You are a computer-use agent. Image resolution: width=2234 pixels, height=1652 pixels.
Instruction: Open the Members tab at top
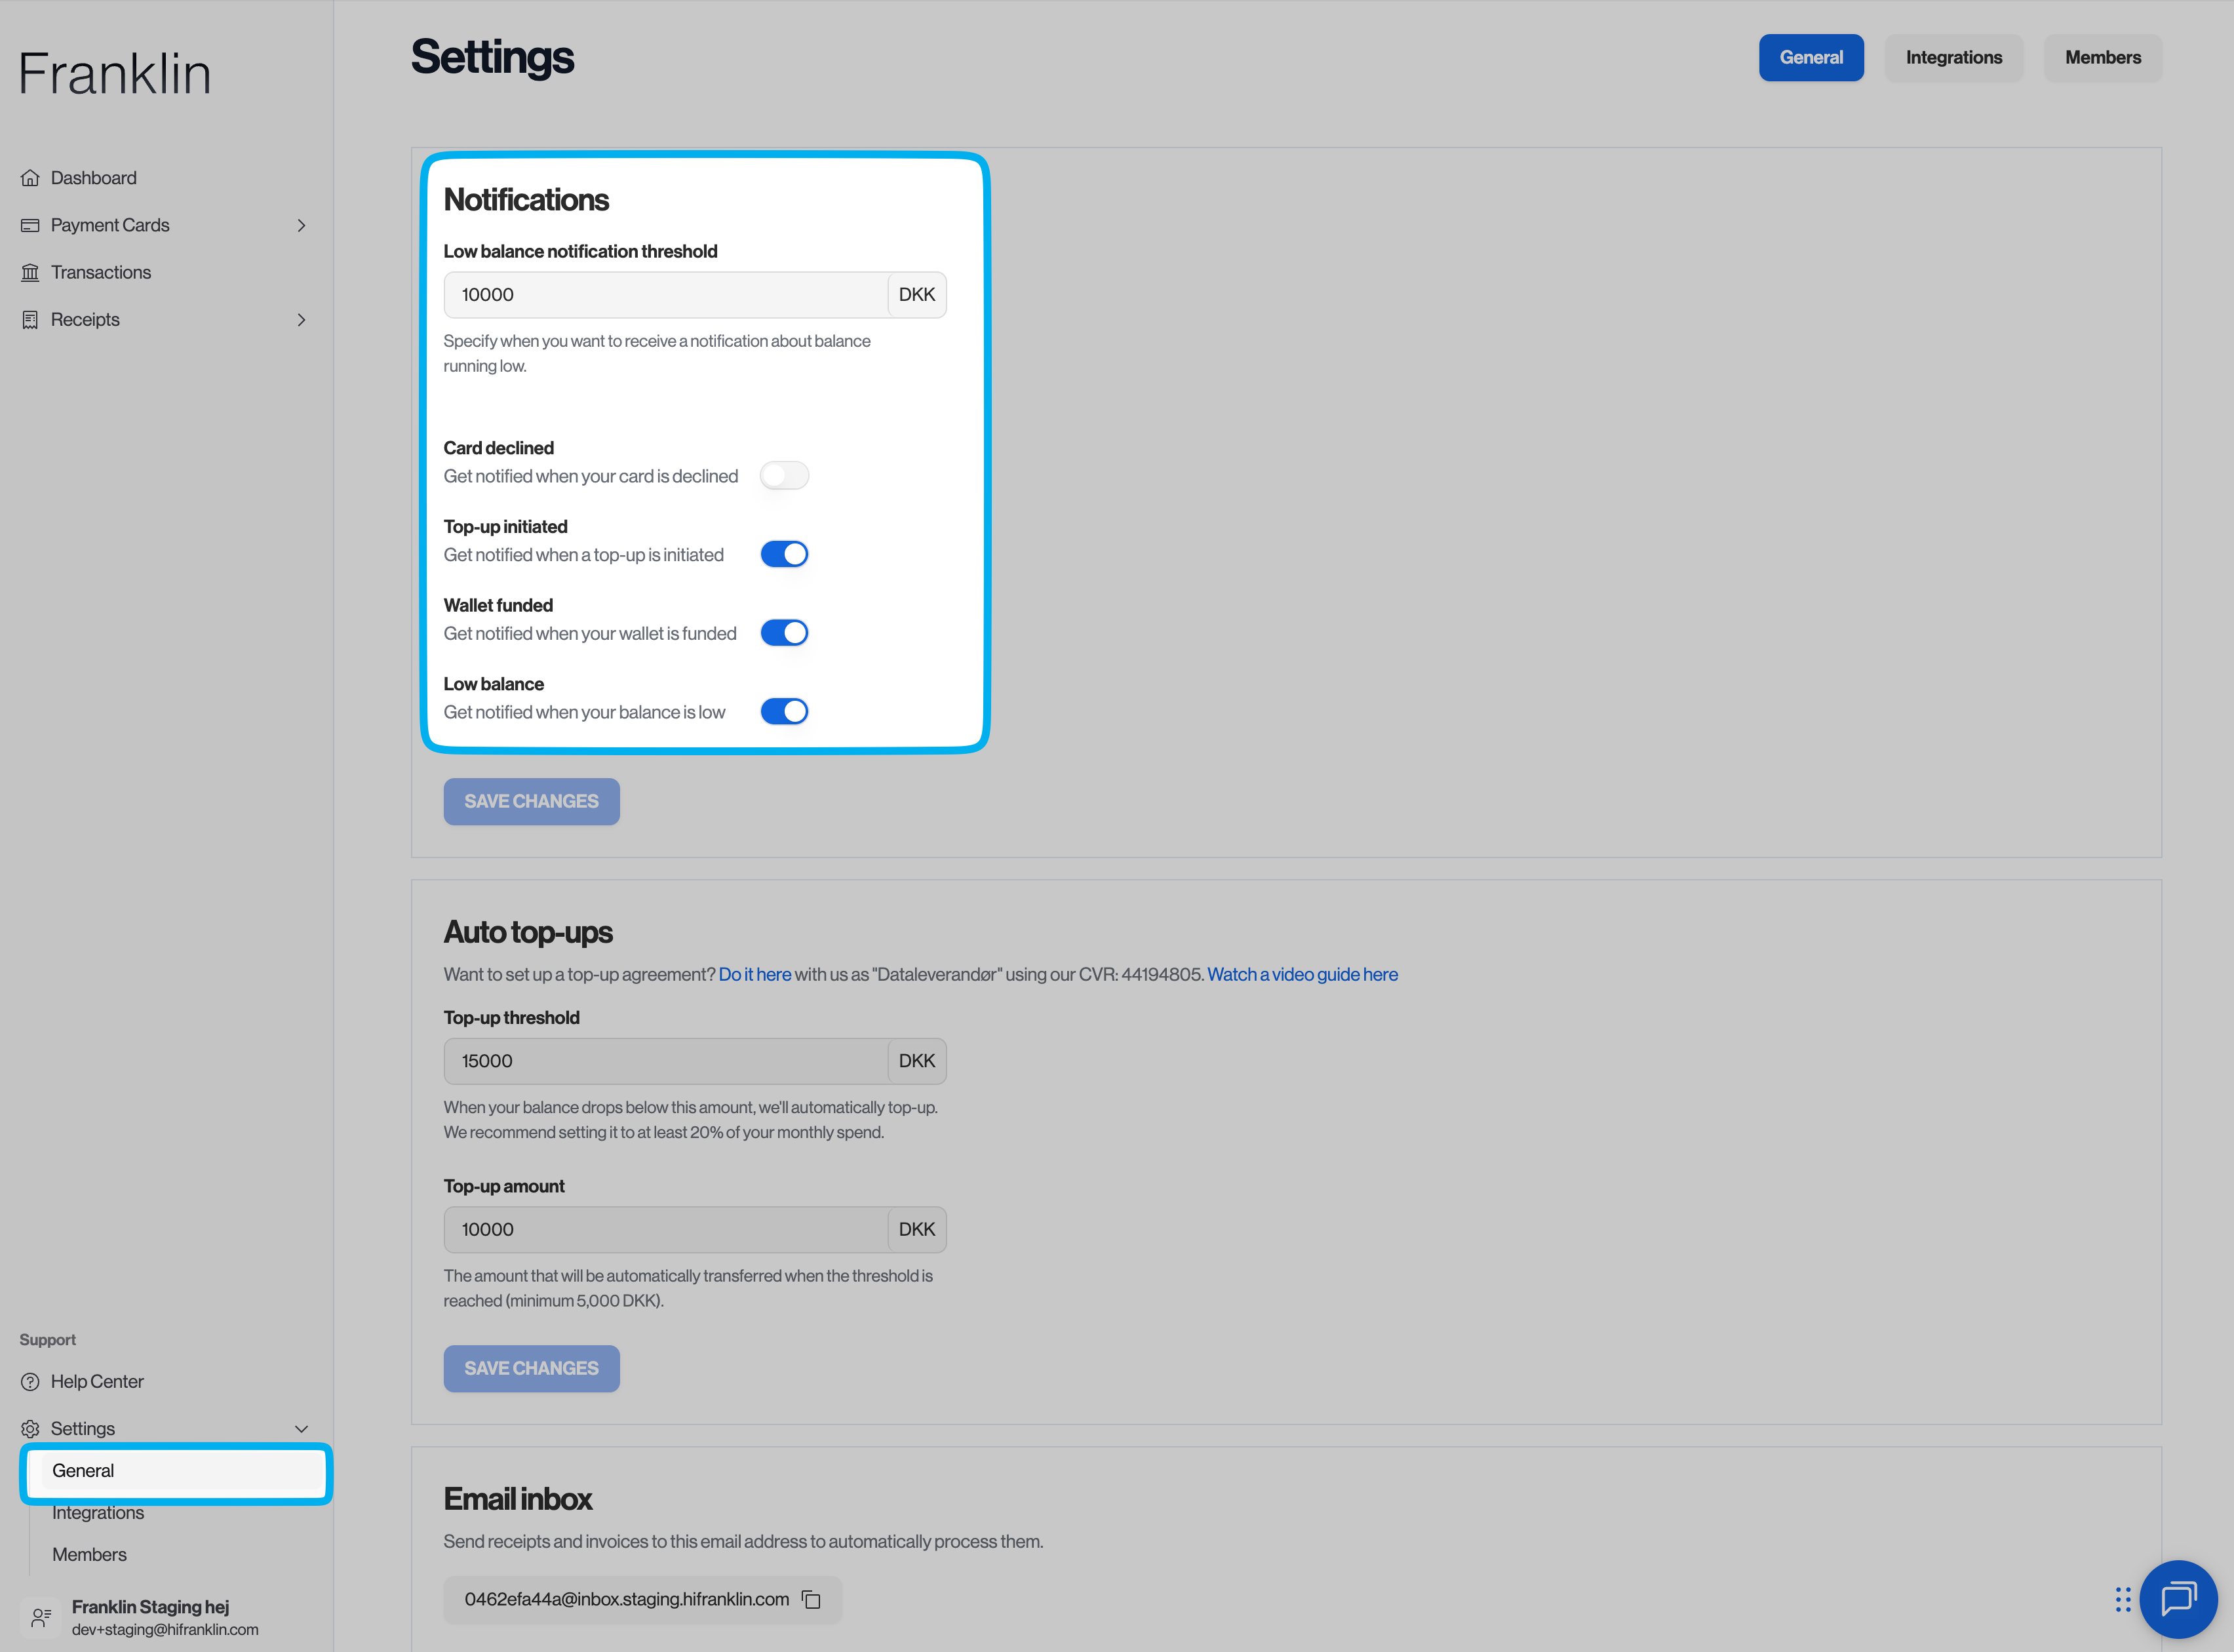click(2102, 58)
